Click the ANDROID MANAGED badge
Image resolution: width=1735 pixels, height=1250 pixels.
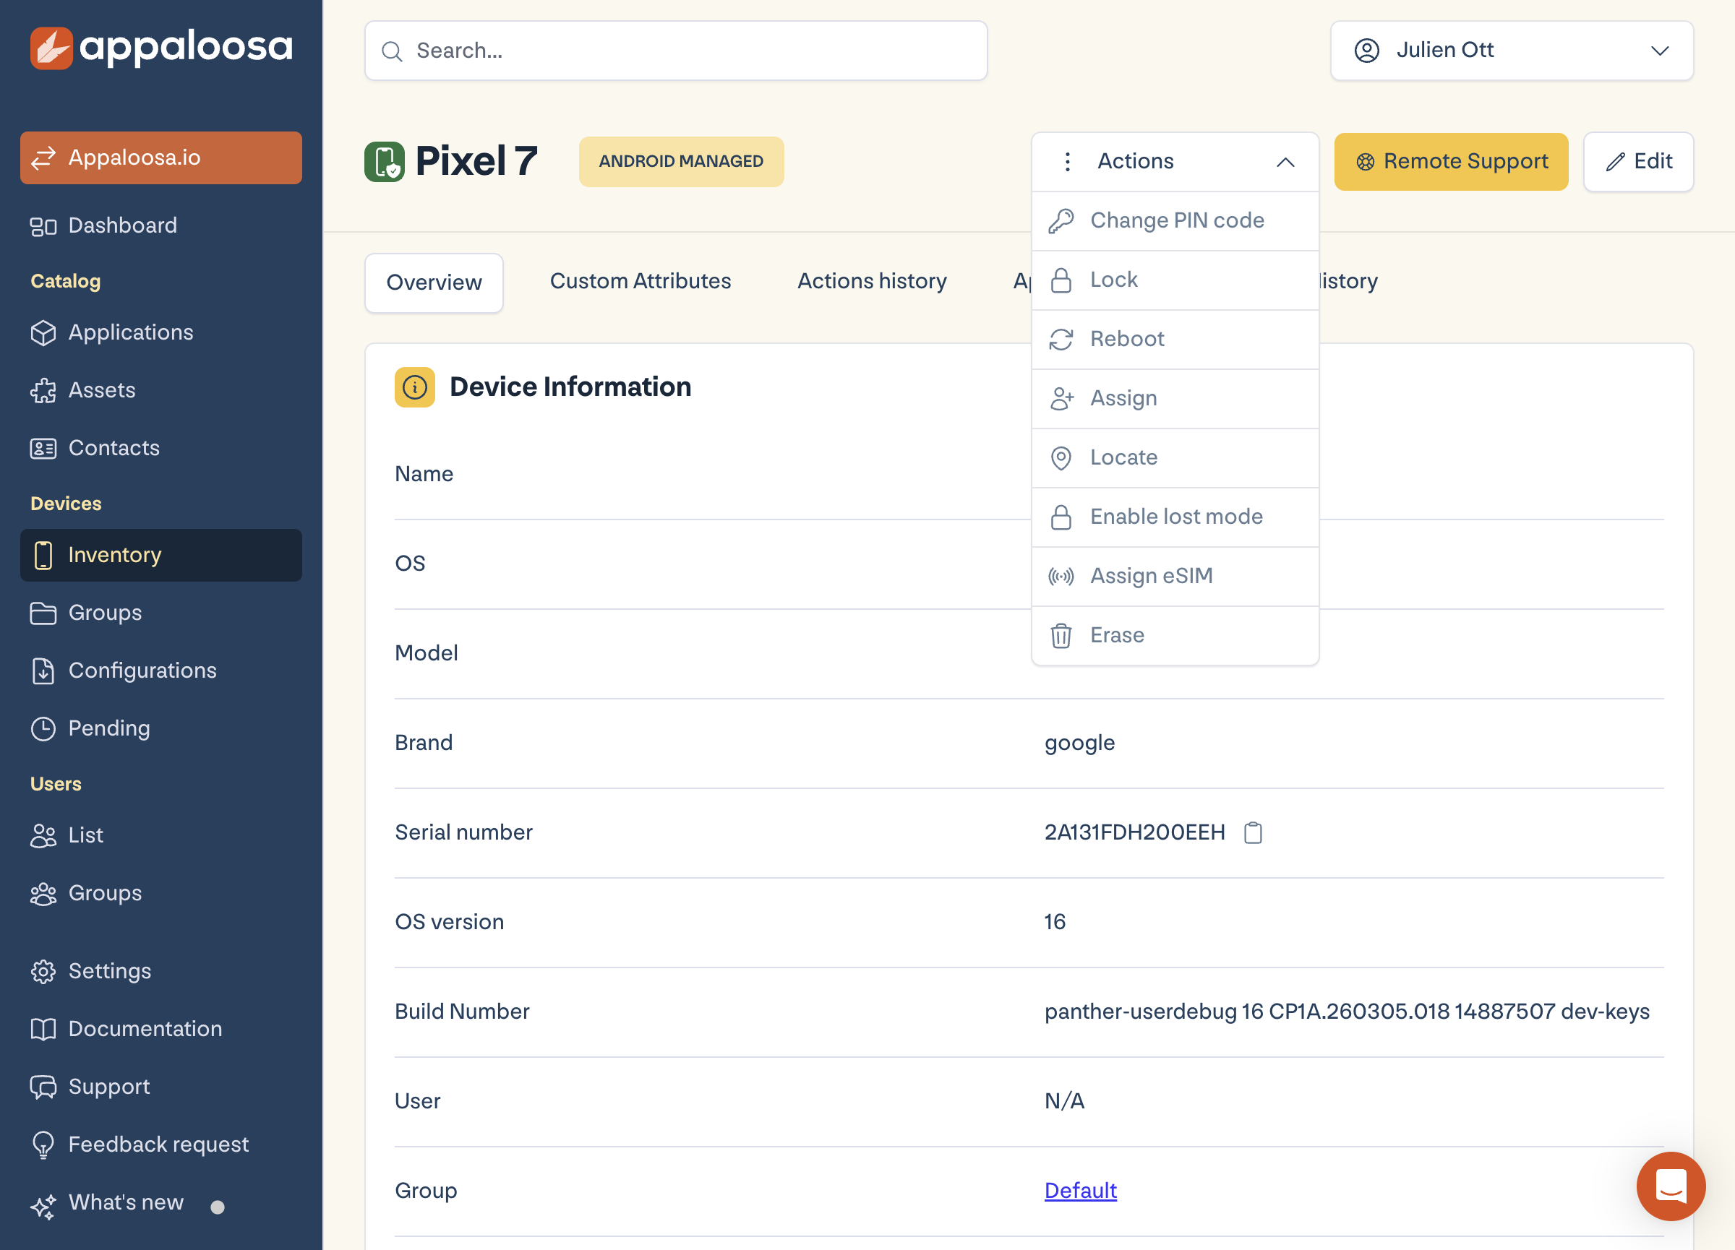coord(681,161)
